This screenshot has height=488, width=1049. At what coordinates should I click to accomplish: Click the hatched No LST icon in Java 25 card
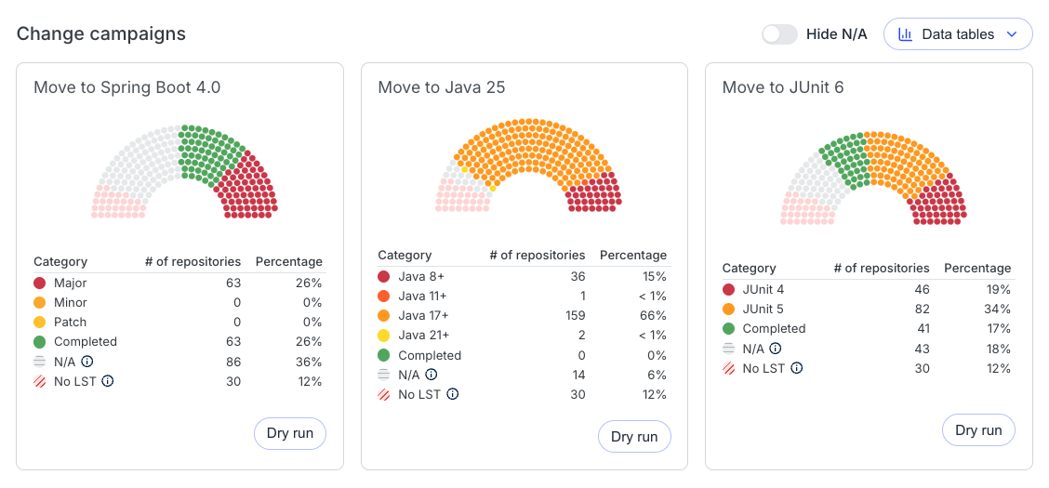point(384,394)
